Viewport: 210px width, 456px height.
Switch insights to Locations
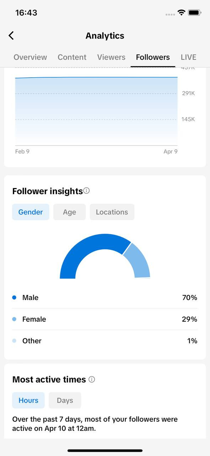click(x=112, y=212)
